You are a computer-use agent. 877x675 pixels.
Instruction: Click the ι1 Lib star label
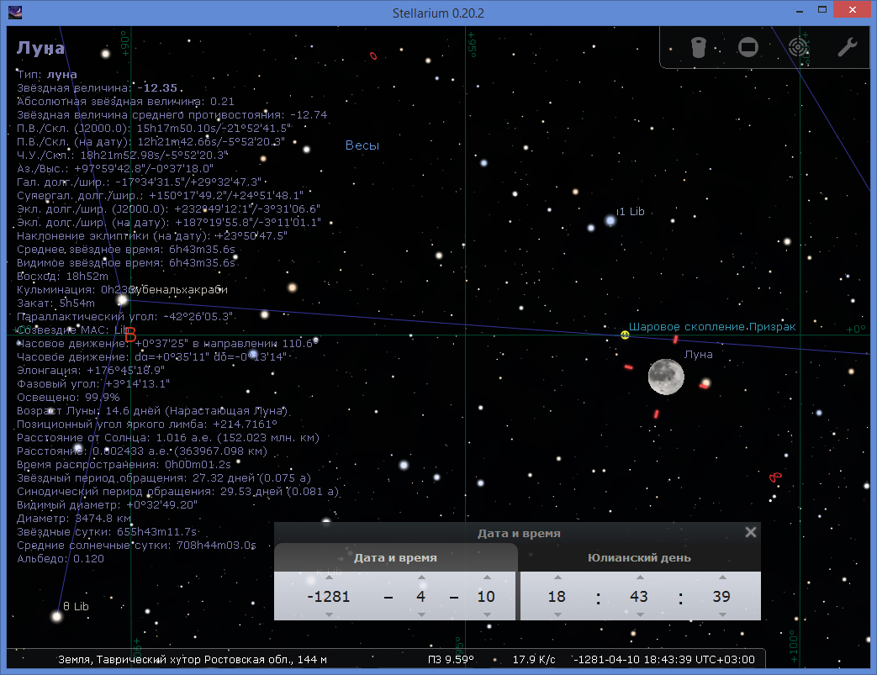click(631, 211)
